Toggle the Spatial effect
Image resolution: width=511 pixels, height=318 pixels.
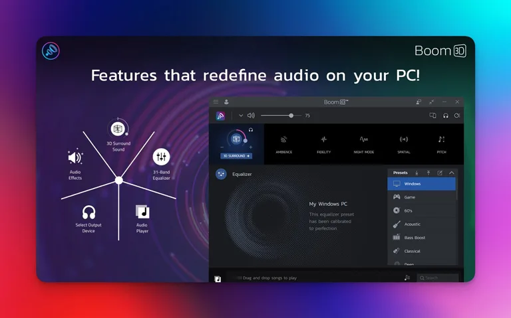404,144
